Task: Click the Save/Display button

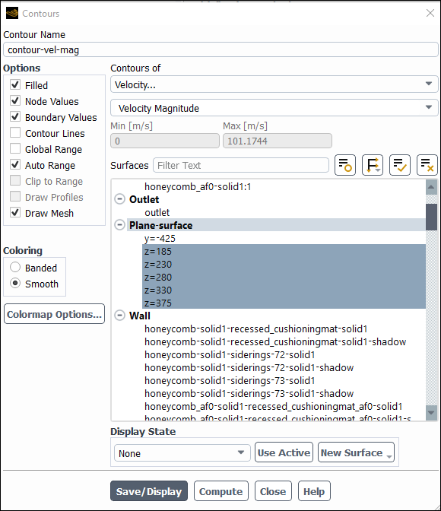Action: (x=149, y=491)
